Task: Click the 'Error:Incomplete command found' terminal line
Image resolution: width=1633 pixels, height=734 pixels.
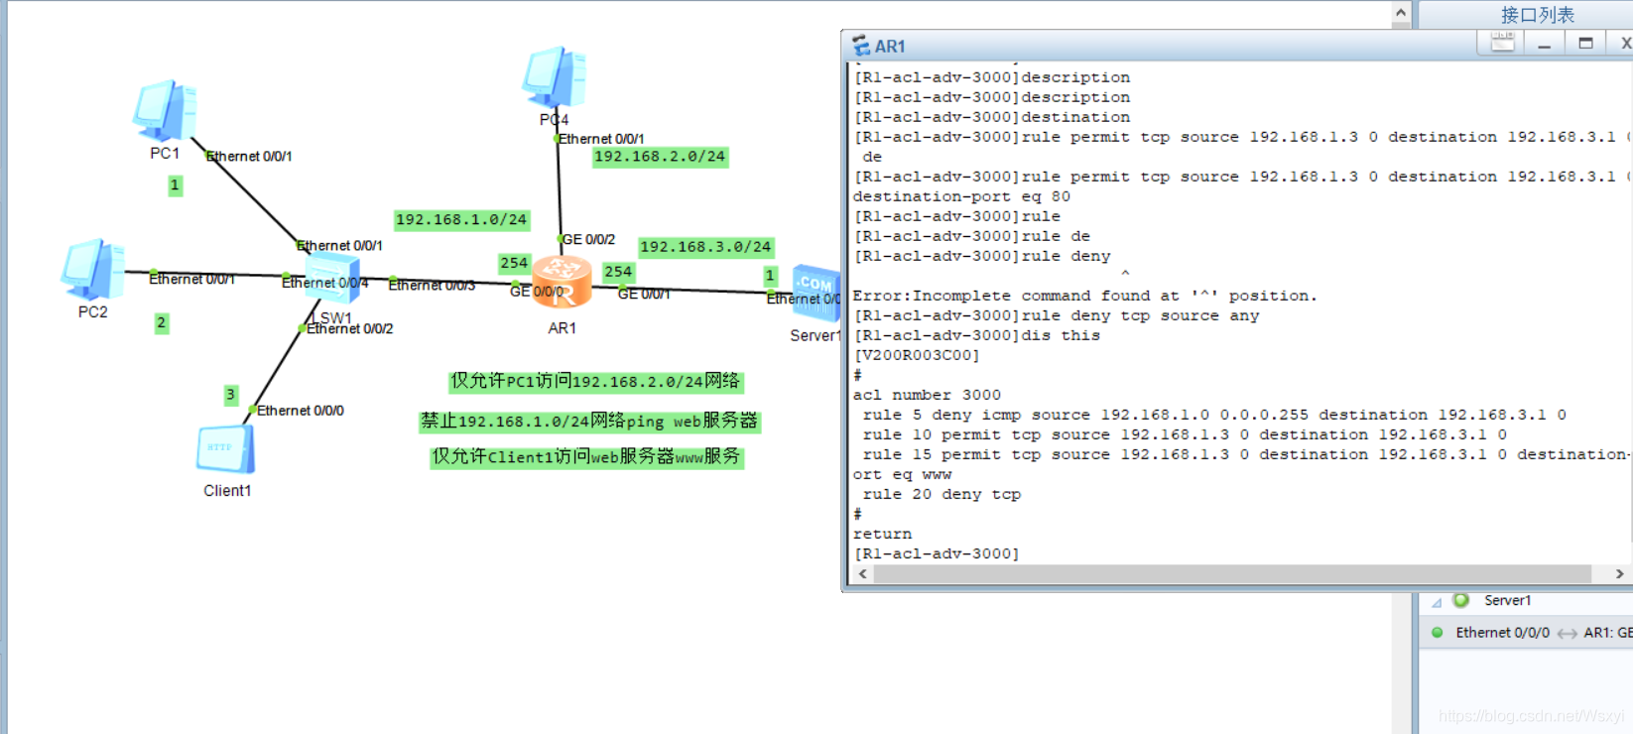Action: point(1085,296)
